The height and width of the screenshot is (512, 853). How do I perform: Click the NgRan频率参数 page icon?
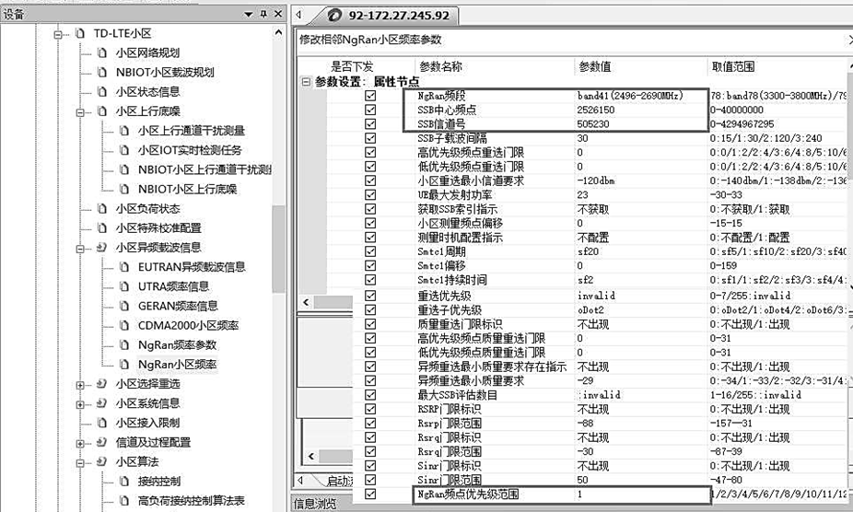coord(124,345)
